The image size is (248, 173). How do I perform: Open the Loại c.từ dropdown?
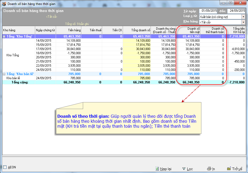(x=243, y=17)
